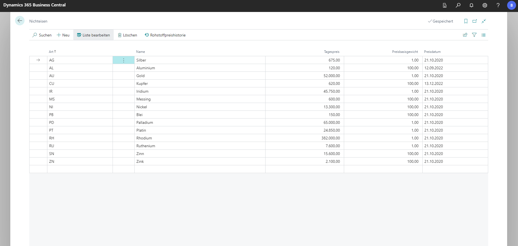Open the settings gear icon
This screenshot has width=518, height=246.
[485, 5]
